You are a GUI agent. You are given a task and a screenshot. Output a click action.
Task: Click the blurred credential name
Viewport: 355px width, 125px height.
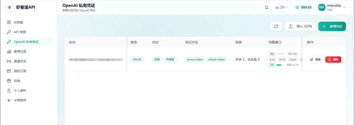96,59
